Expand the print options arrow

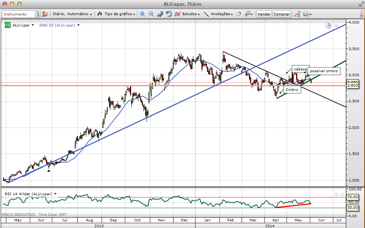click(310, 14)
